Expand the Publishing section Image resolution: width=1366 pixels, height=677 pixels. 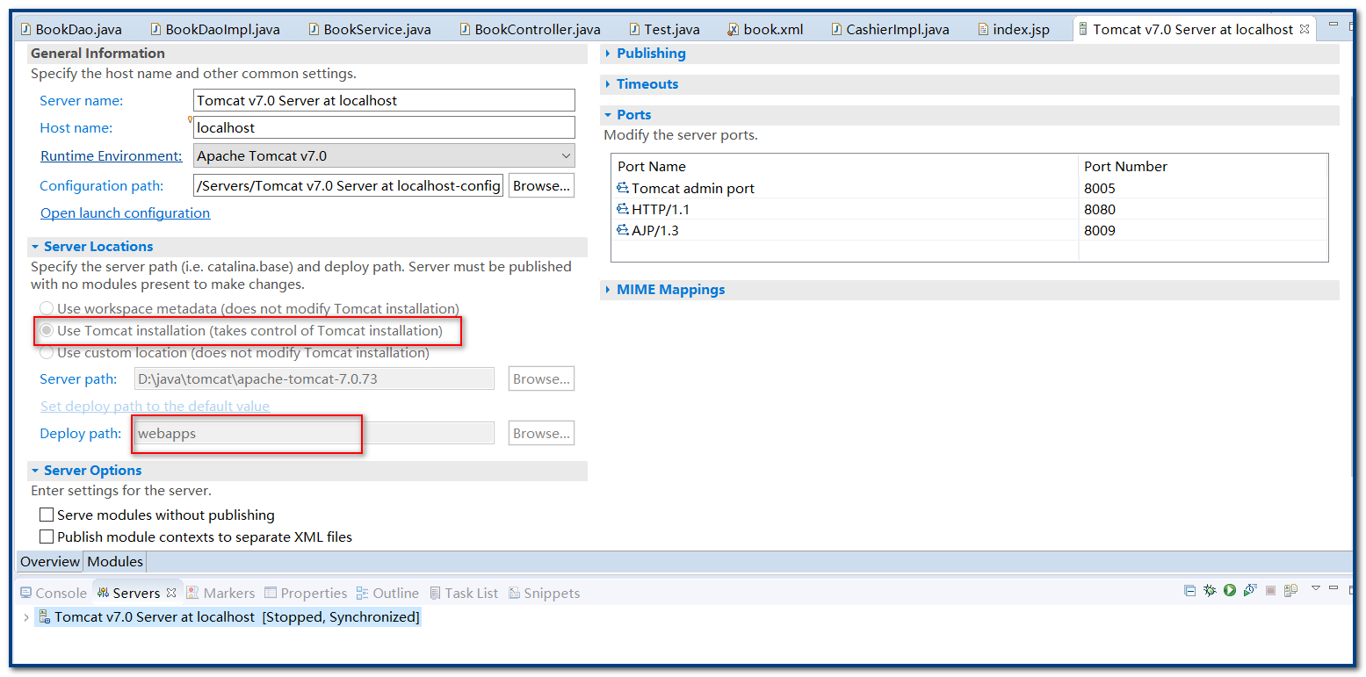point(608,54)
